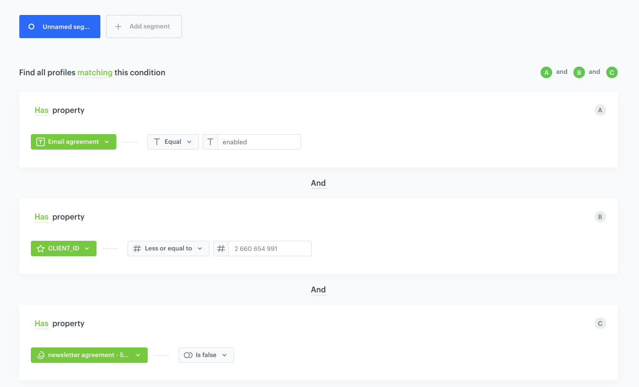Click the T icon beside the enabled text field
The image size is (639, 387).
pos(210,141)
